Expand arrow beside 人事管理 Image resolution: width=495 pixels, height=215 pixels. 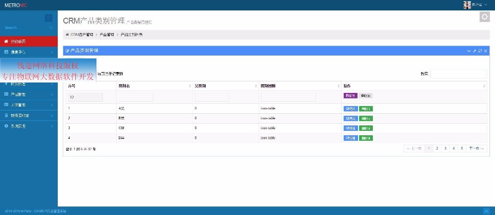pyautogui.click(x=52, y=105)
